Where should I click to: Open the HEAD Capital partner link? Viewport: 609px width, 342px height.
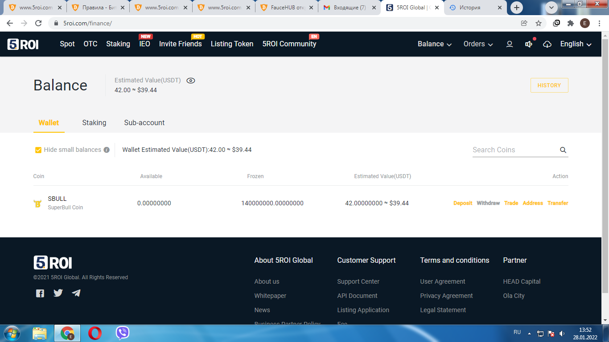[522, 281]
